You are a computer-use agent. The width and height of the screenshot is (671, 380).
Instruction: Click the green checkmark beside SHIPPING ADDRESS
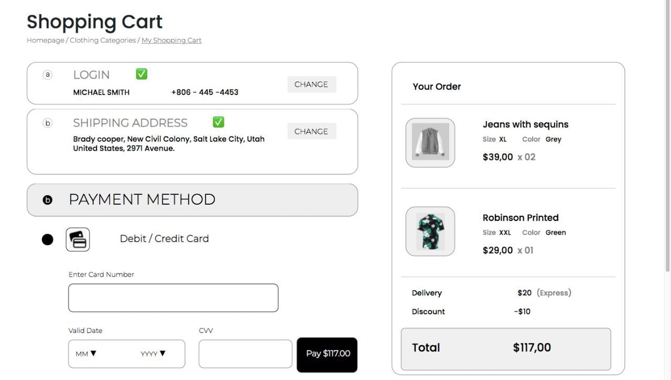coord(218,122)
